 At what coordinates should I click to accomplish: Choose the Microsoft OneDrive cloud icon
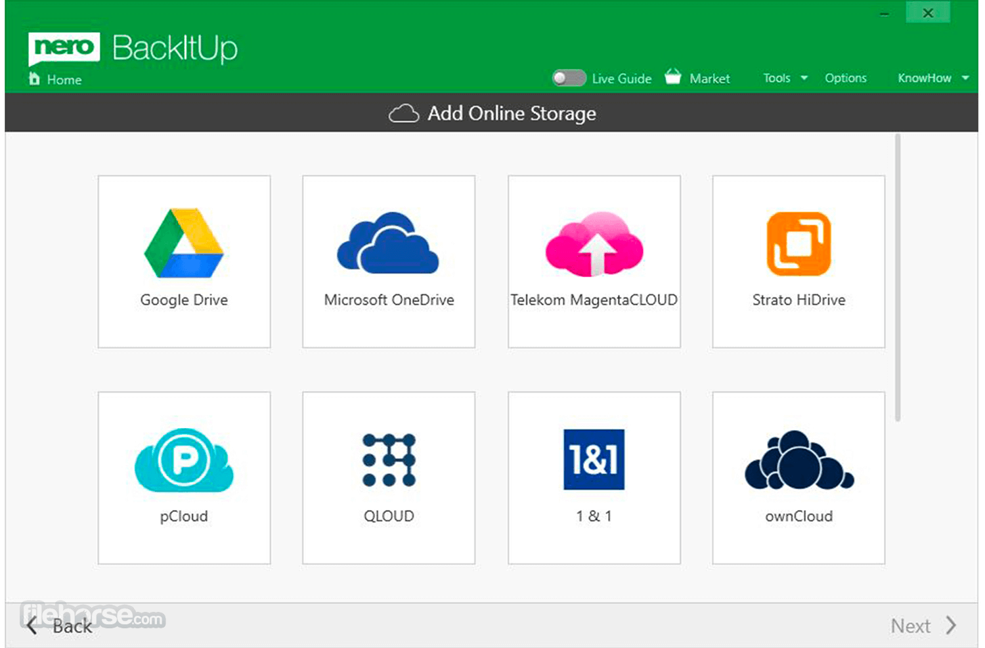coord(388,243)
